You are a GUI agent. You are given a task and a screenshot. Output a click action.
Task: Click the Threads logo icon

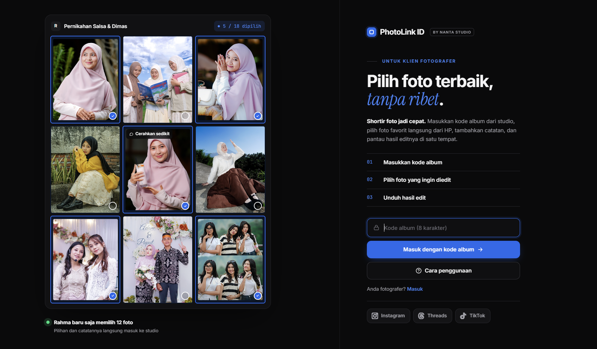point(421,316)
